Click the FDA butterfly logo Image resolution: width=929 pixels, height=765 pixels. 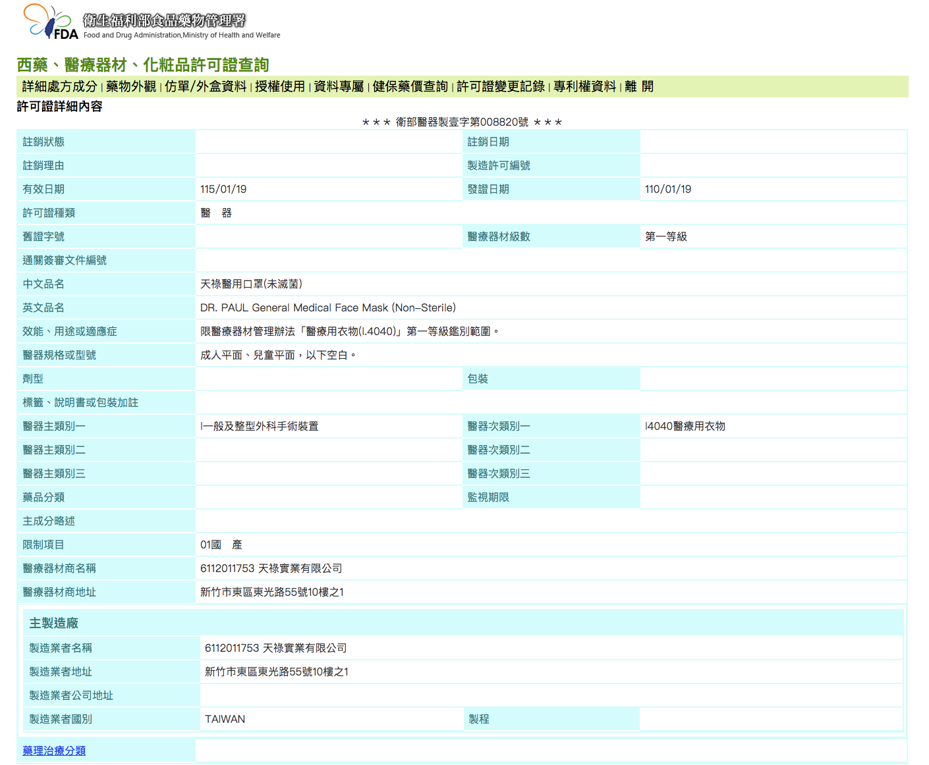pyautogui.click(x=50, y=22)
